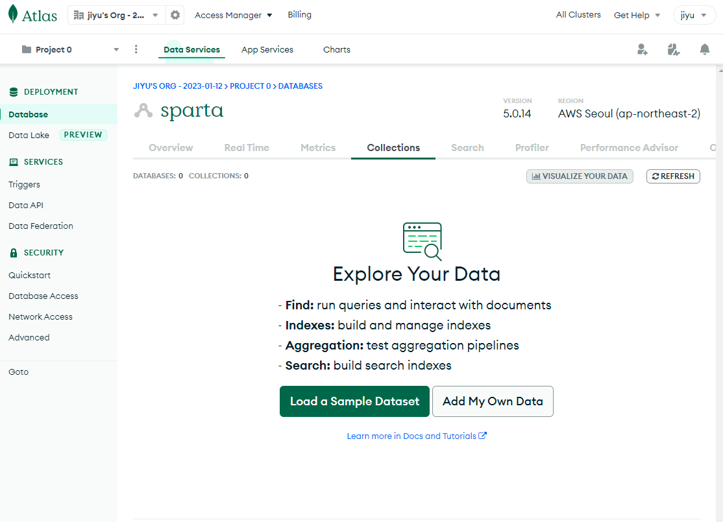Open the Profiler tab

(x=532, y=148)
